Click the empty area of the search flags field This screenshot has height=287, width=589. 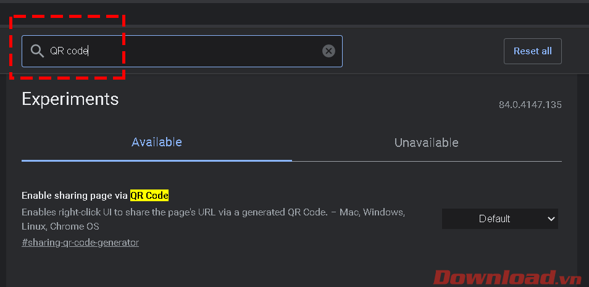(x=204, y=51)
